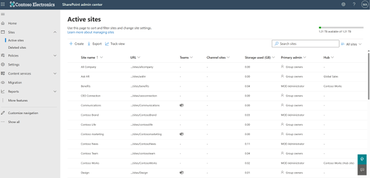This screenshot has height=178, width=370.
Task: Click the Contoso Works (Hub site) cell
Action: (x=339, y=163)
